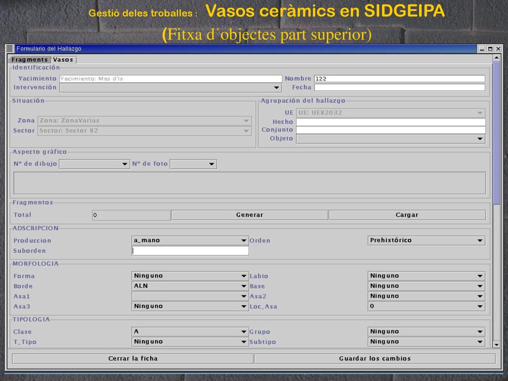
Task: Click the scrollbar up arrow
Action: click(496, 58)
